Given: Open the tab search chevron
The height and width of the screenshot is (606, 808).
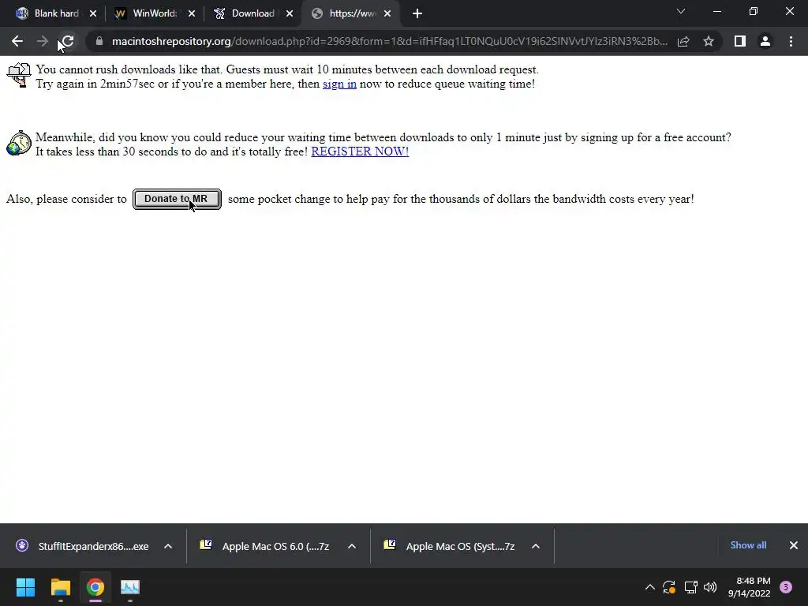Looking at the screenshot, I should pyautogui.click(x=681, y=11).
